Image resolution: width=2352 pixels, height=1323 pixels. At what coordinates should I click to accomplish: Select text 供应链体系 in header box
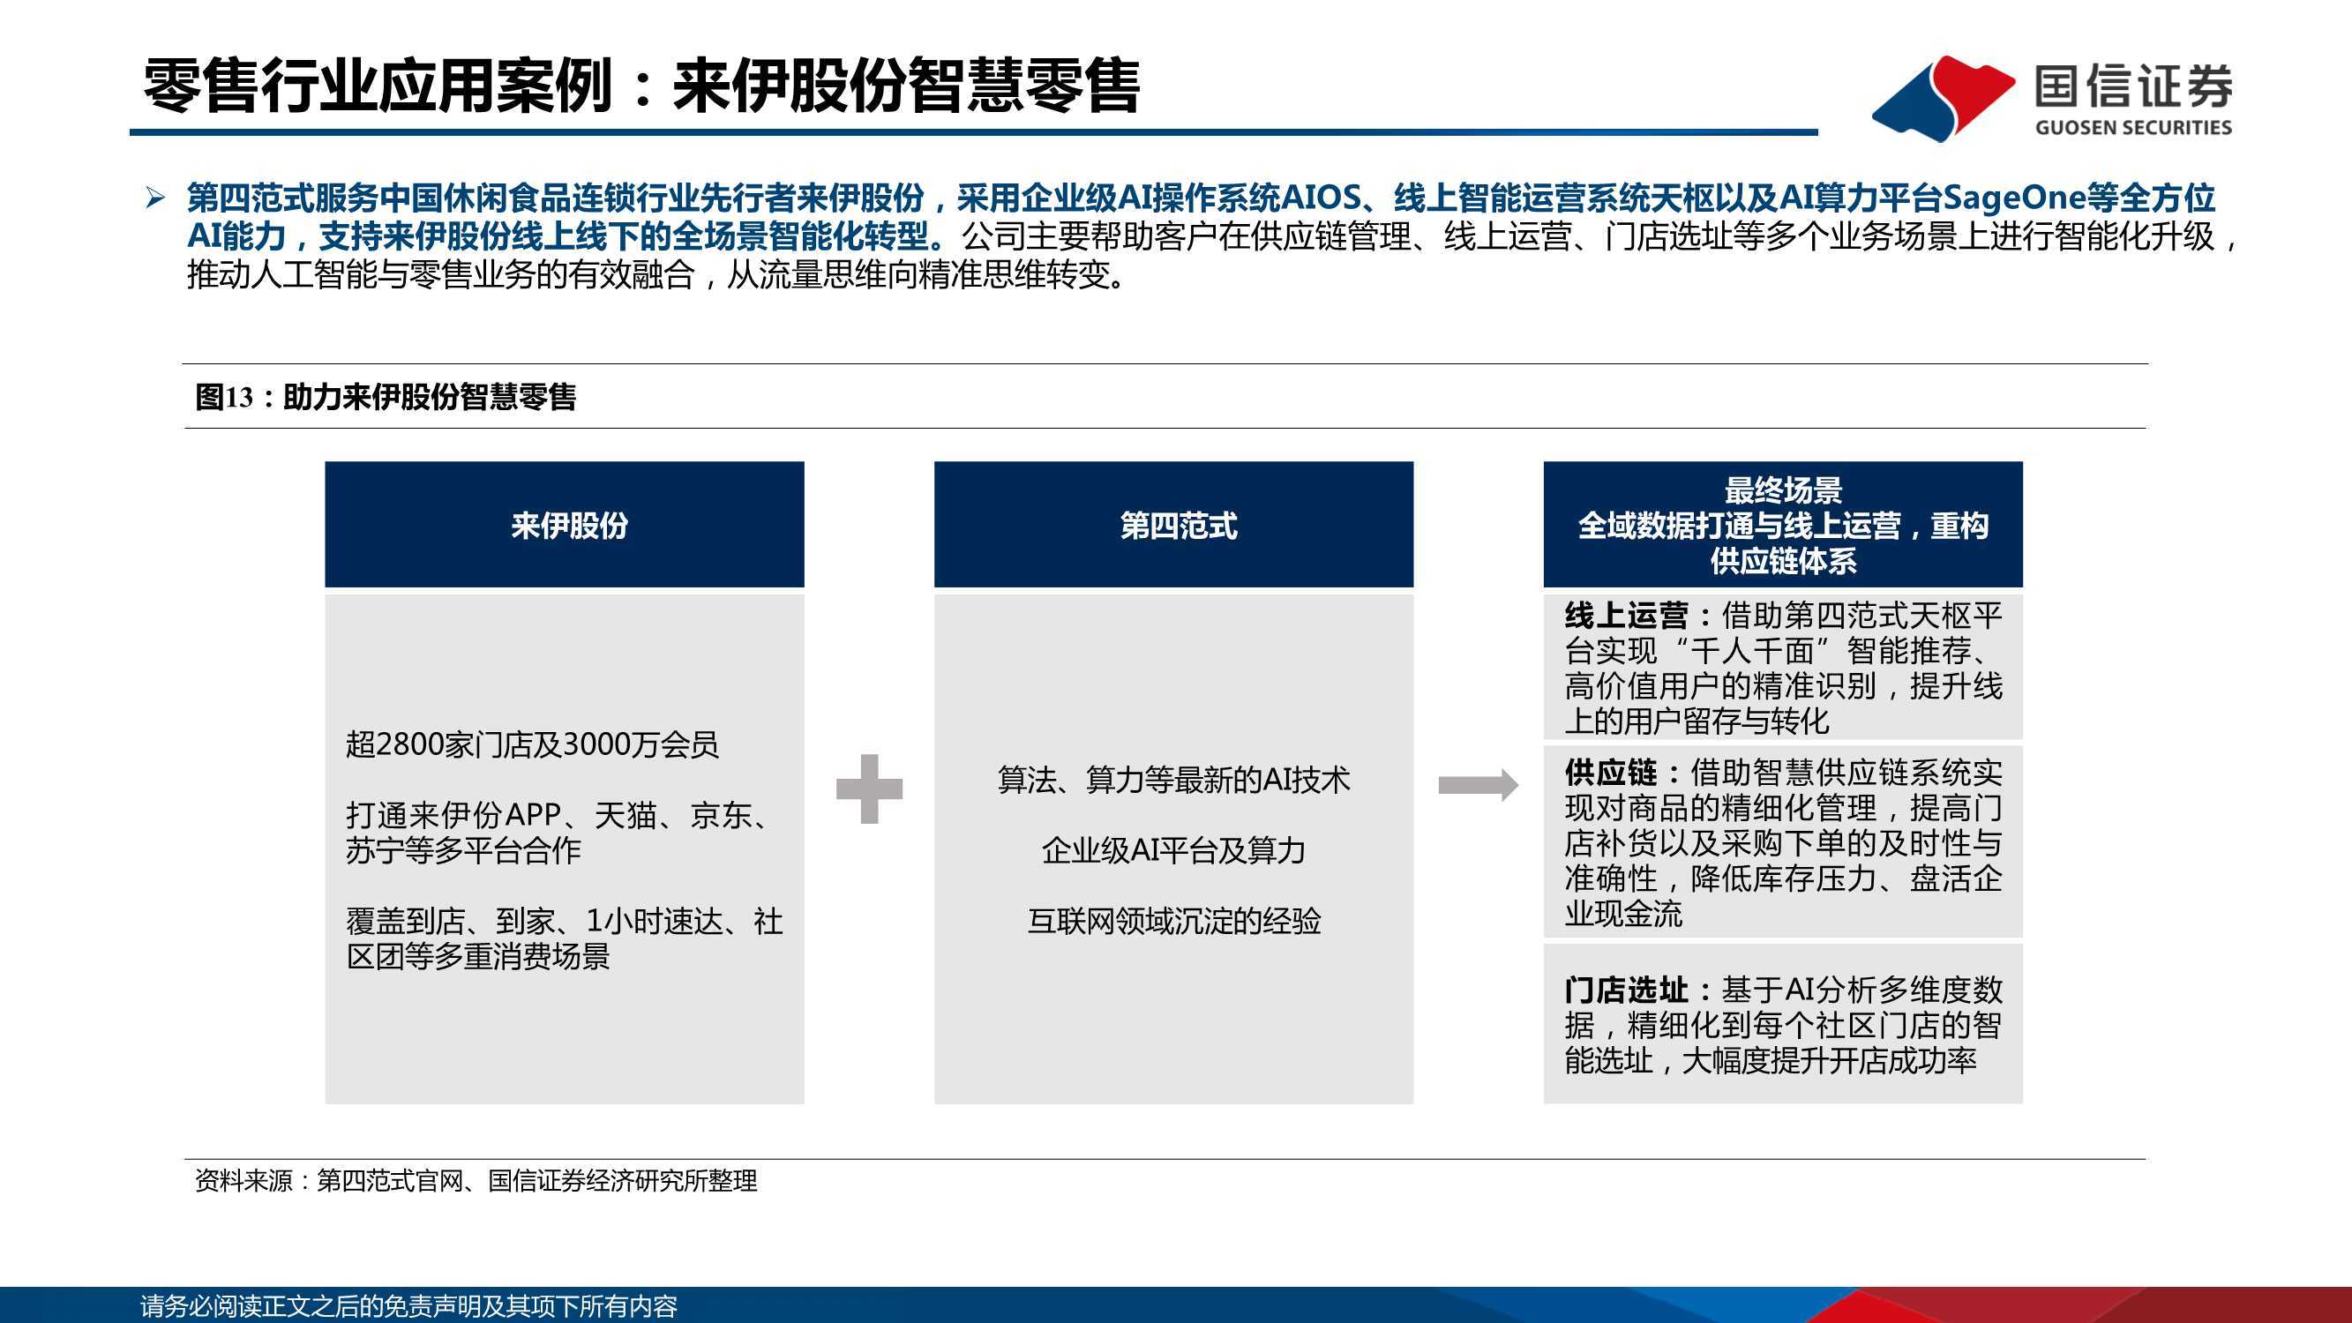(1782, 561)
